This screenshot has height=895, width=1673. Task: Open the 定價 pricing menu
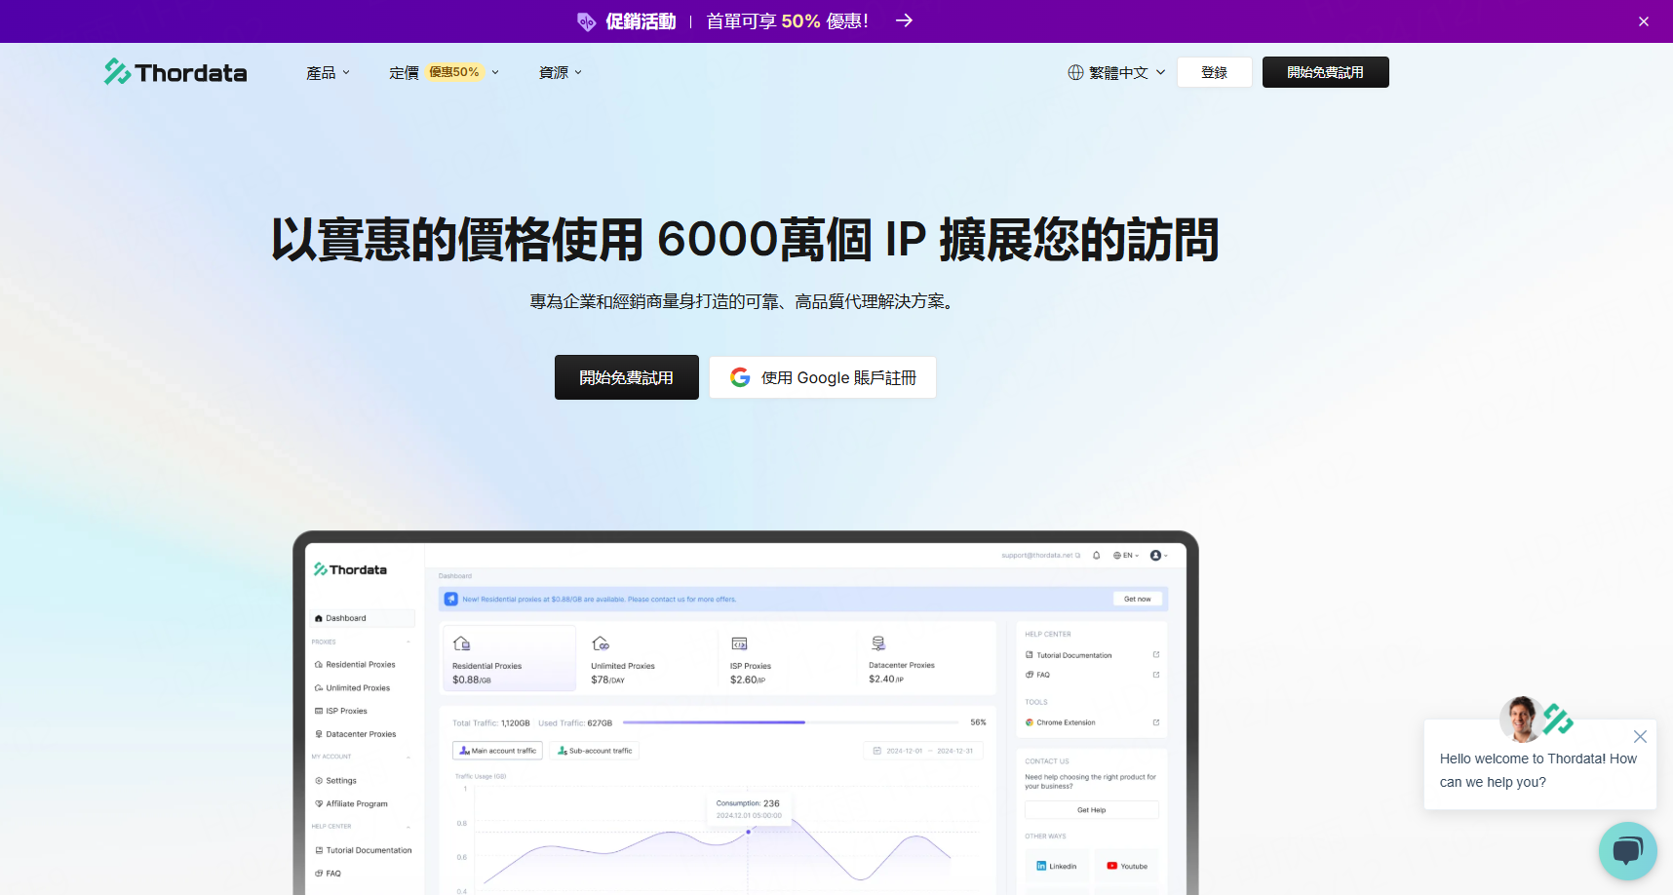pos(444,72)
